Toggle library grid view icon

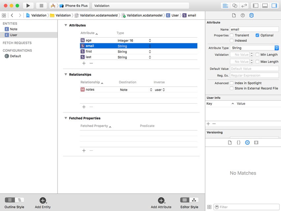209,207
